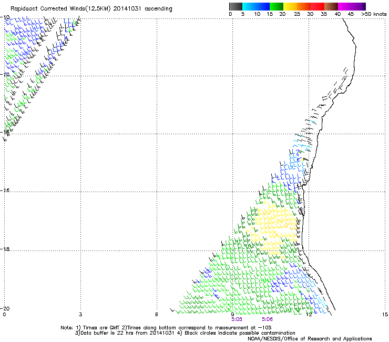This screenshot has height=342, width=389.
Task: Click the brown 35-40 knots color segment
Action: (331, 6)
